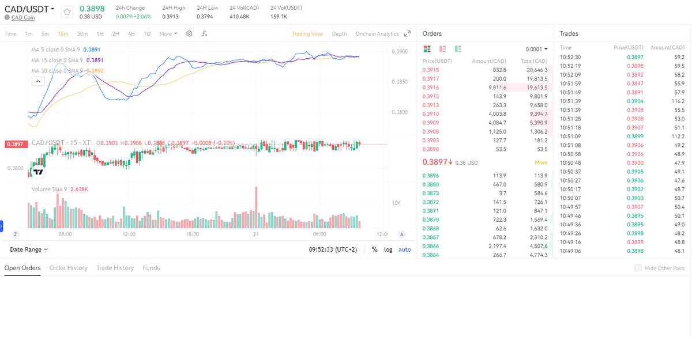Toggle Hide Other Pairs checkbox

click(638, 268)
